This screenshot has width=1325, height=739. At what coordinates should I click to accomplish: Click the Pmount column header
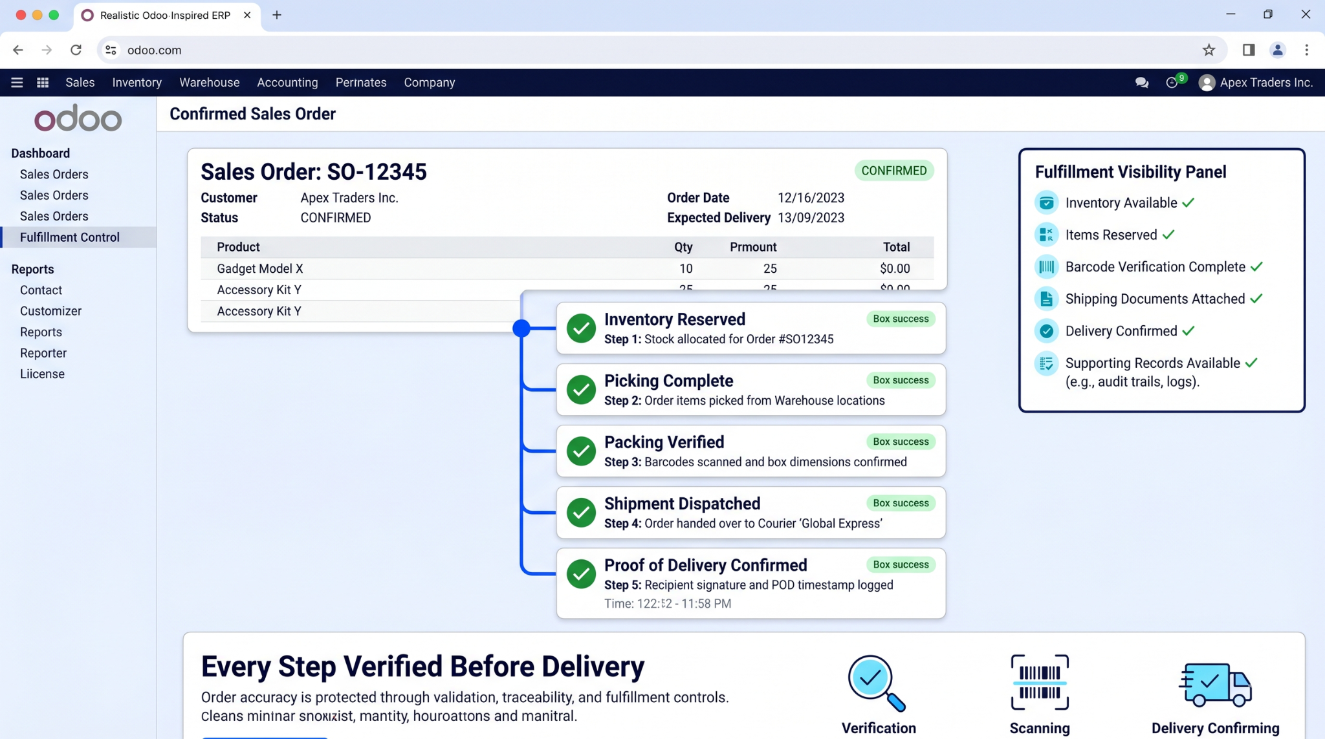coord(753,247)
